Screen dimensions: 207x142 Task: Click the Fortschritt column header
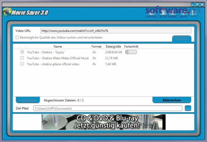pos(131,47)
